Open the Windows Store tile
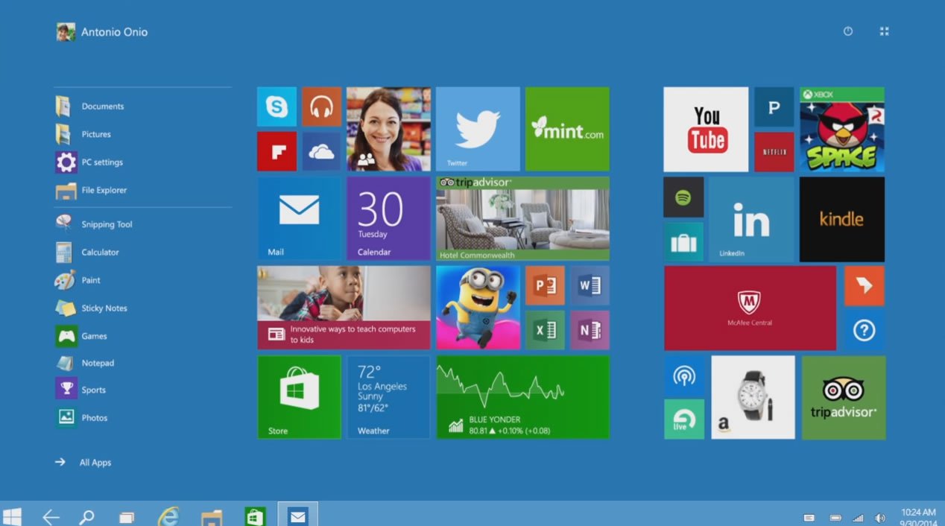Image resolution: width=945 pixels, height=526 pixels. [299, 397]
